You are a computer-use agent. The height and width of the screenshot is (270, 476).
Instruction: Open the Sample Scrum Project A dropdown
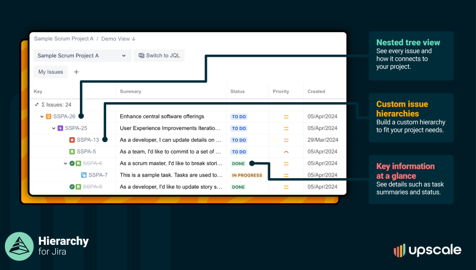82,56
